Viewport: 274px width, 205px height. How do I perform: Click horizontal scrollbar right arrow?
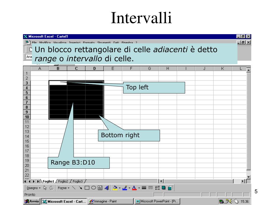pyautogui.click(x=242, y=181)
